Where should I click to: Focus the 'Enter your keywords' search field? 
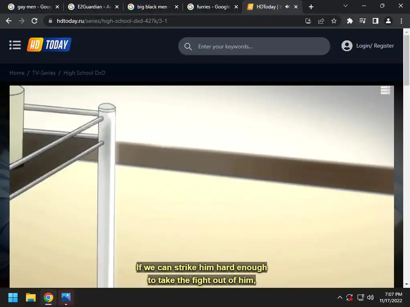(254, 46)
